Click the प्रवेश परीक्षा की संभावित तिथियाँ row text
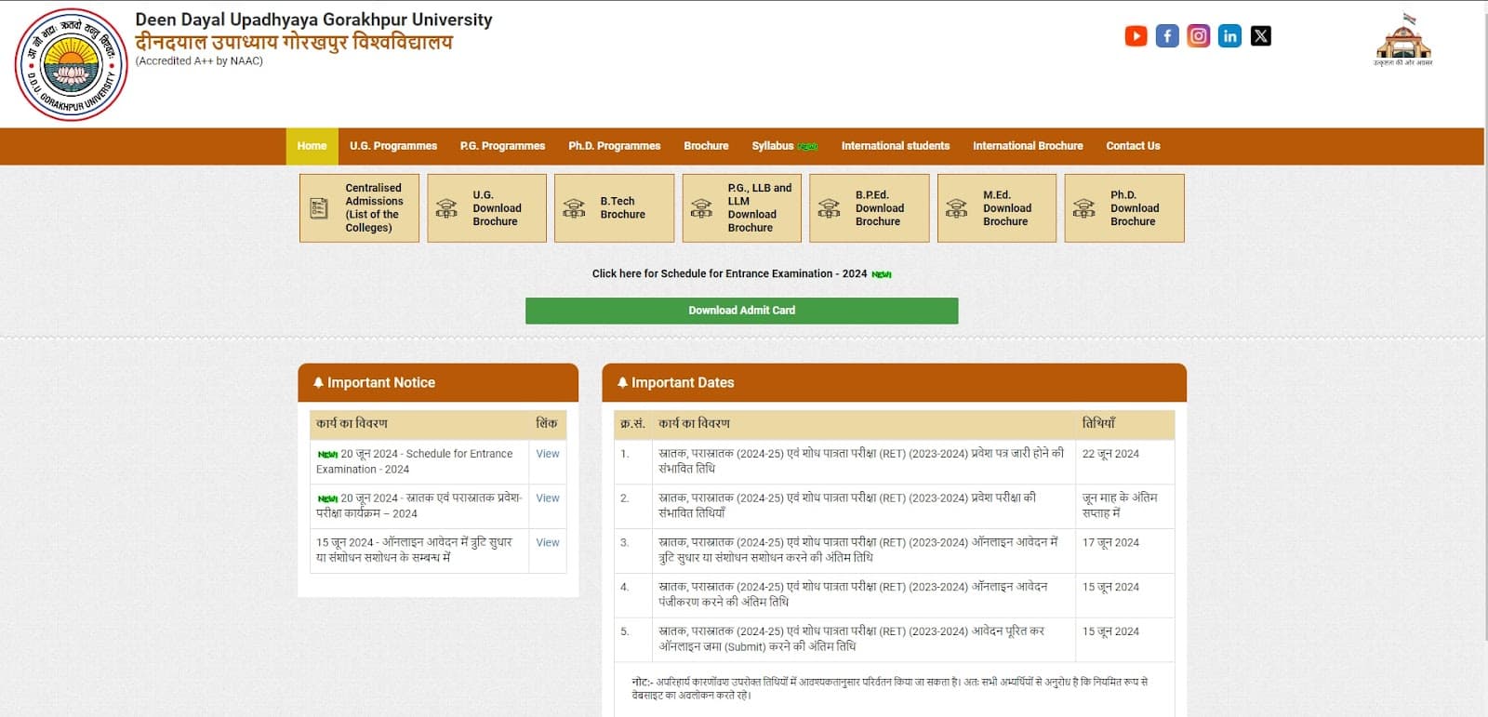The height and width of the screenshot is (717, 1488). click(x=847, y=505)
